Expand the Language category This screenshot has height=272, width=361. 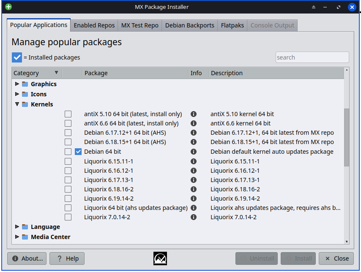17,227
